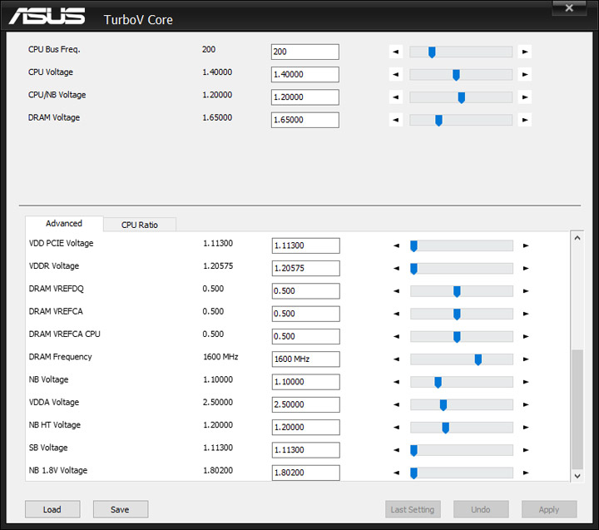This screenshot has height=530, width=599.
Task: Focus the CPU Bus Freq. input field
Action: pos(304,52)
